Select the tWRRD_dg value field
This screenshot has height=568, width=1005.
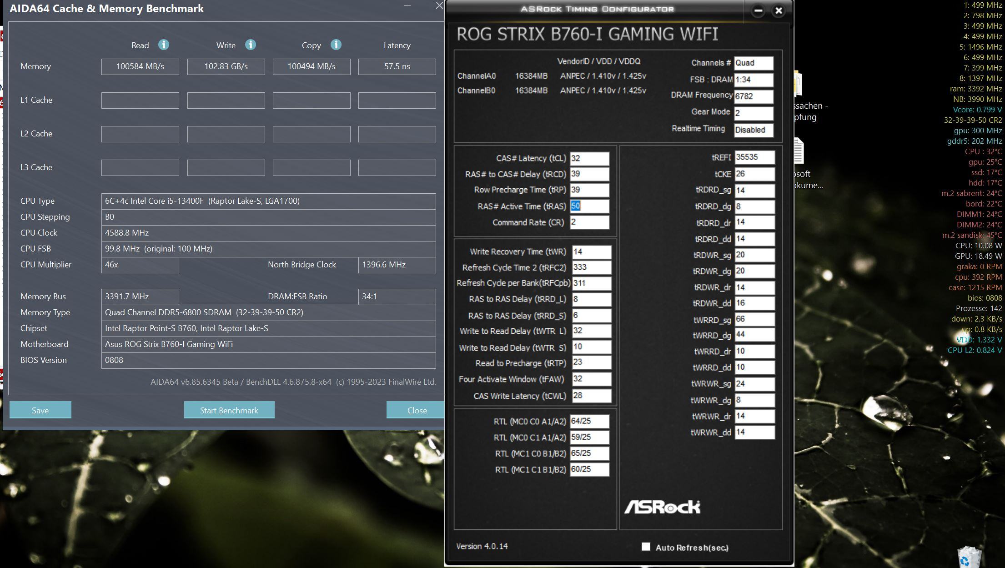754,335
